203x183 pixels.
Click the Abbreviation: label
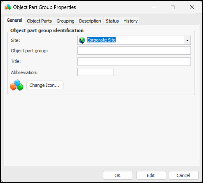24,73
